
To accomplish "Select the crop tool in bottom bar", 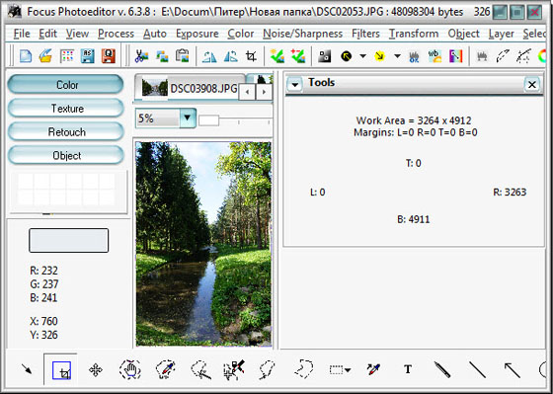I will (61, 370).
